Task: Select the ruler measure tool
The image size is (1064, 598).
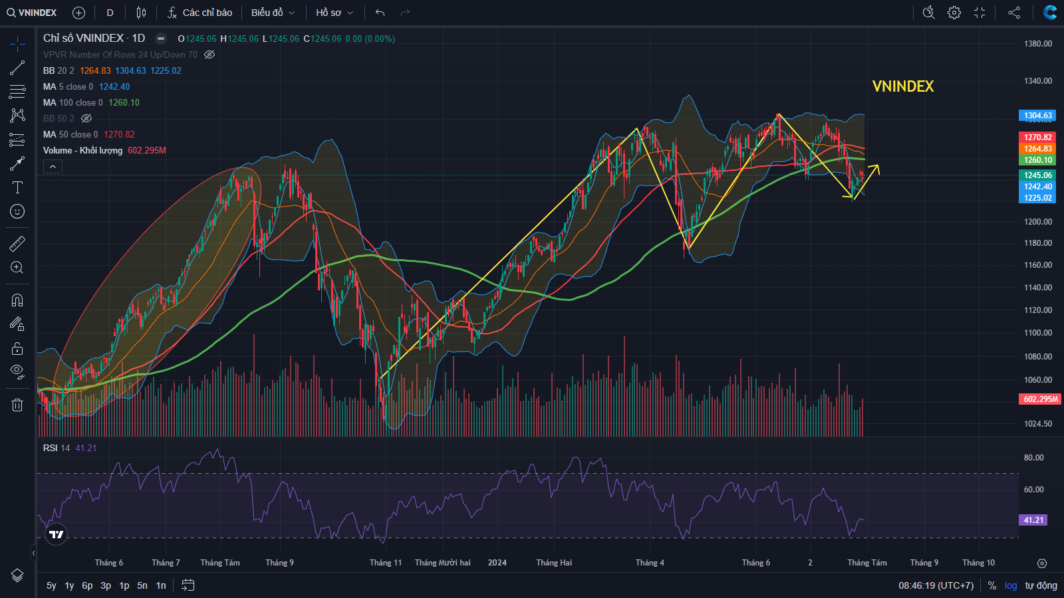Action: tap(17, 244)
